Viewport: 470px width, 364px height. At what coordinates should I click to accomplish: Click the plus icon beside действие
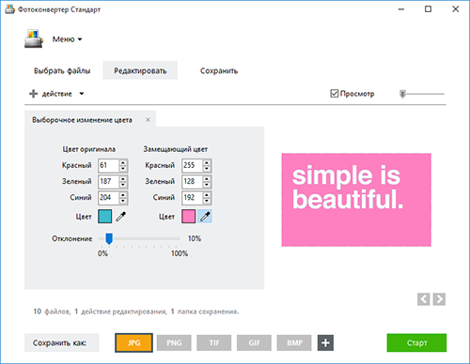[33, 94]
